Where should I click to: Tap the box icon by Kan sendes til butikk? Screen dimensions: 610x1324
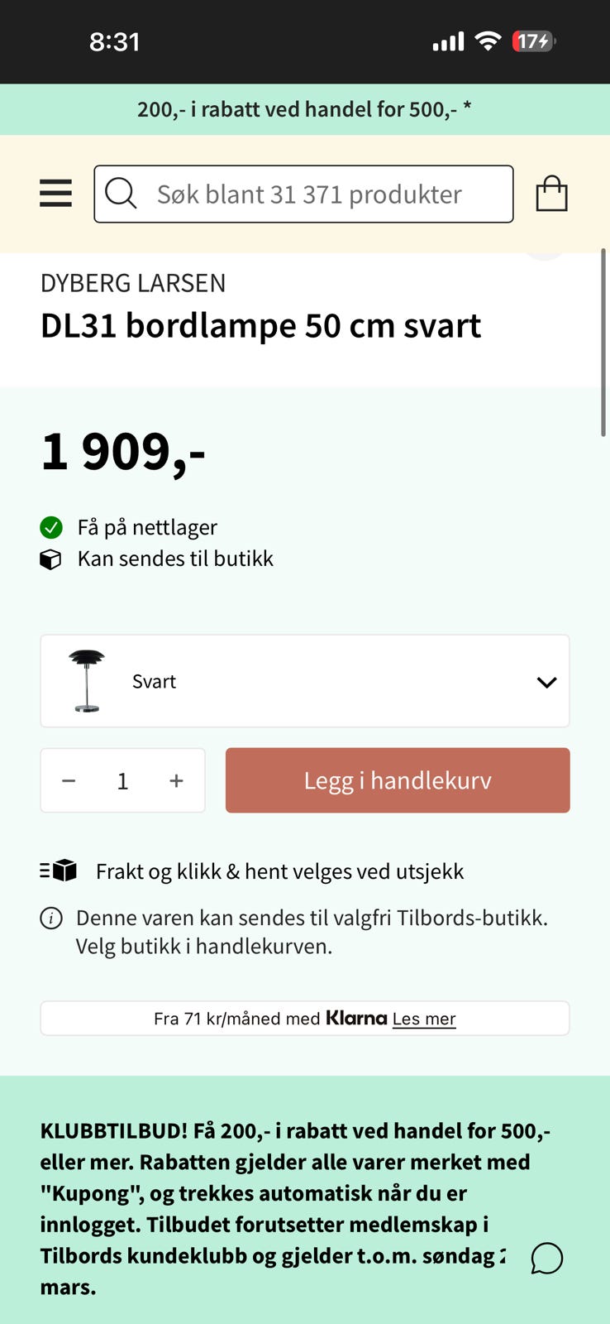pyautogui.click(x=50, y=559)
